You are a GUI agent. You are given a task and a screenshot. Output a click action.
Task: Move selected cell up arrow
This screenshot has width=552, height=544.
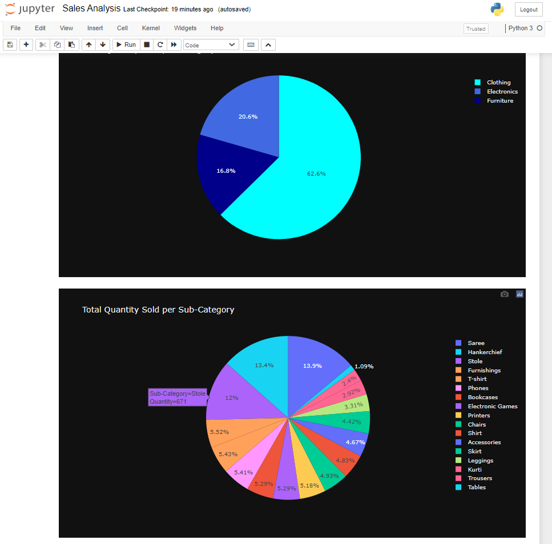coord(88,44)
